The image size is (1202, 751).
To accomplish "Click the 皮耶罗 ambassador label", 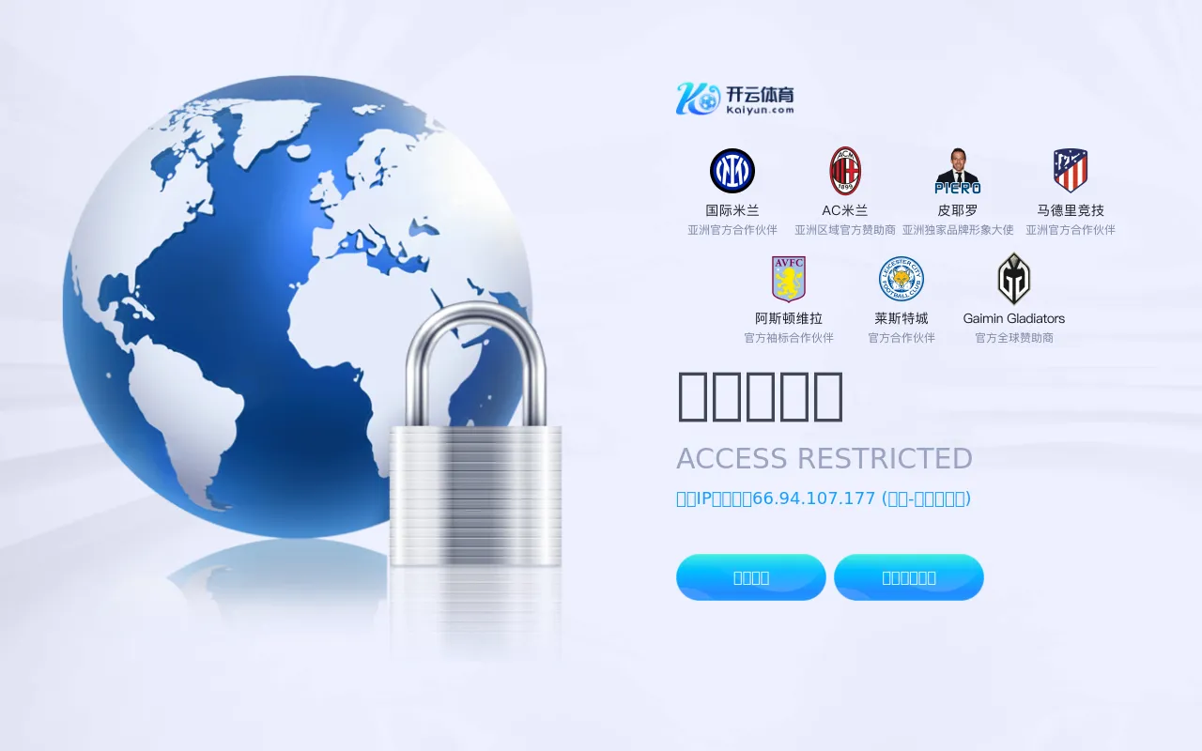I will 958,210.
